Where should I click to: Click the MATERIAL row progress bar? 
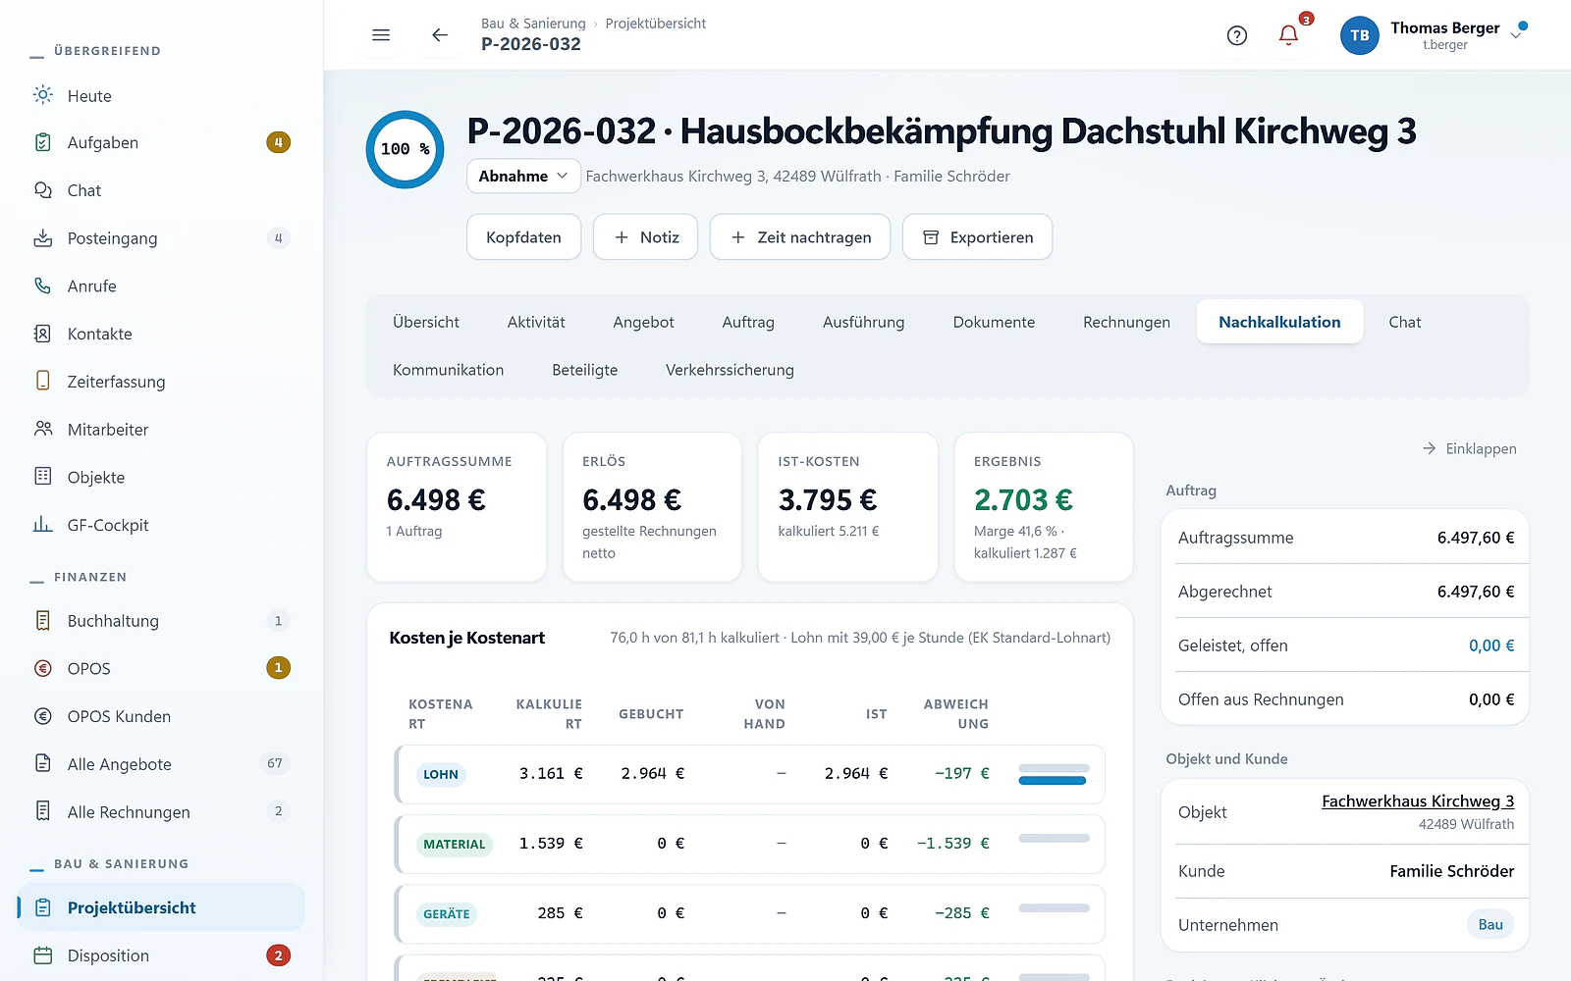tap(1054, 838)
